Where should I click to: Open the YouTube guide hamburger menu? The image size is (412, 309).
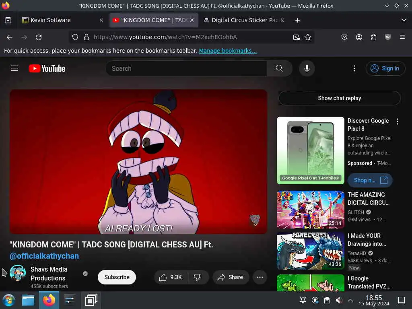[x=14, y=68]
